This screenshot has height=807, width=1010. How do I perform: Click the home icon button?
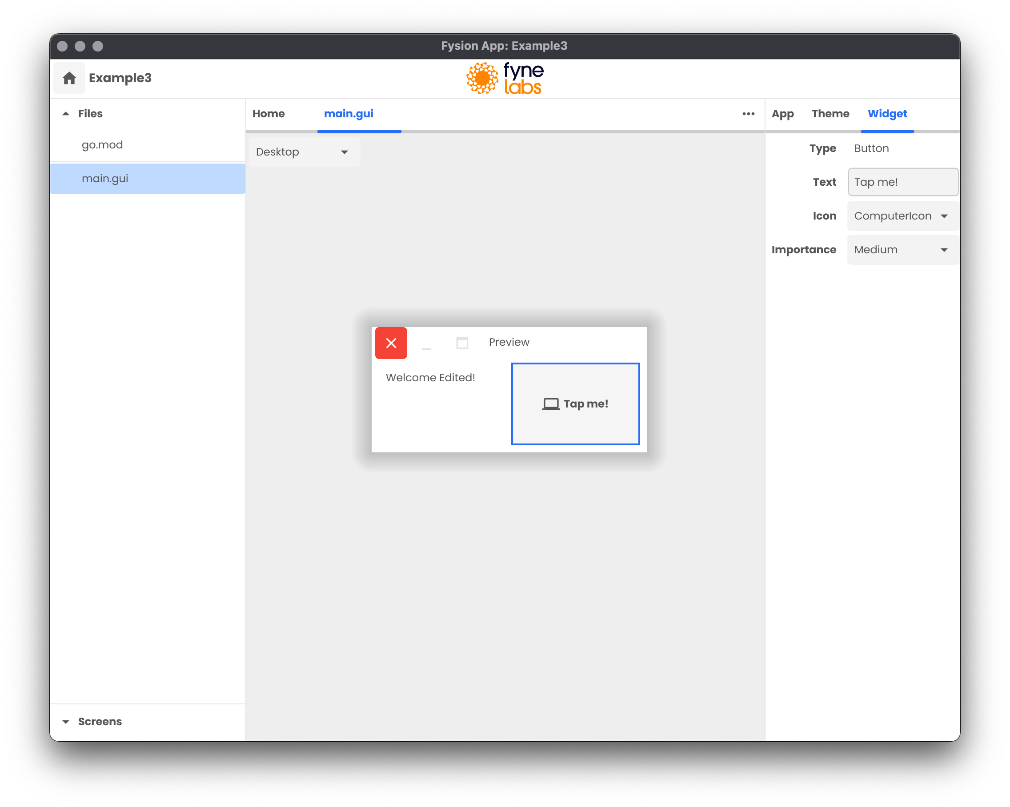69,78
